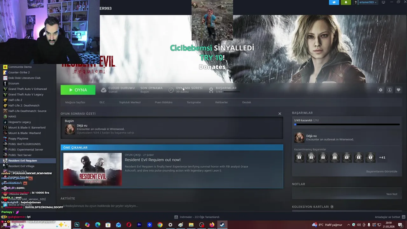Screen dimensions: 407x229
Task: Open Steam announcements megaphone icon
Action: tap(334, 2)
